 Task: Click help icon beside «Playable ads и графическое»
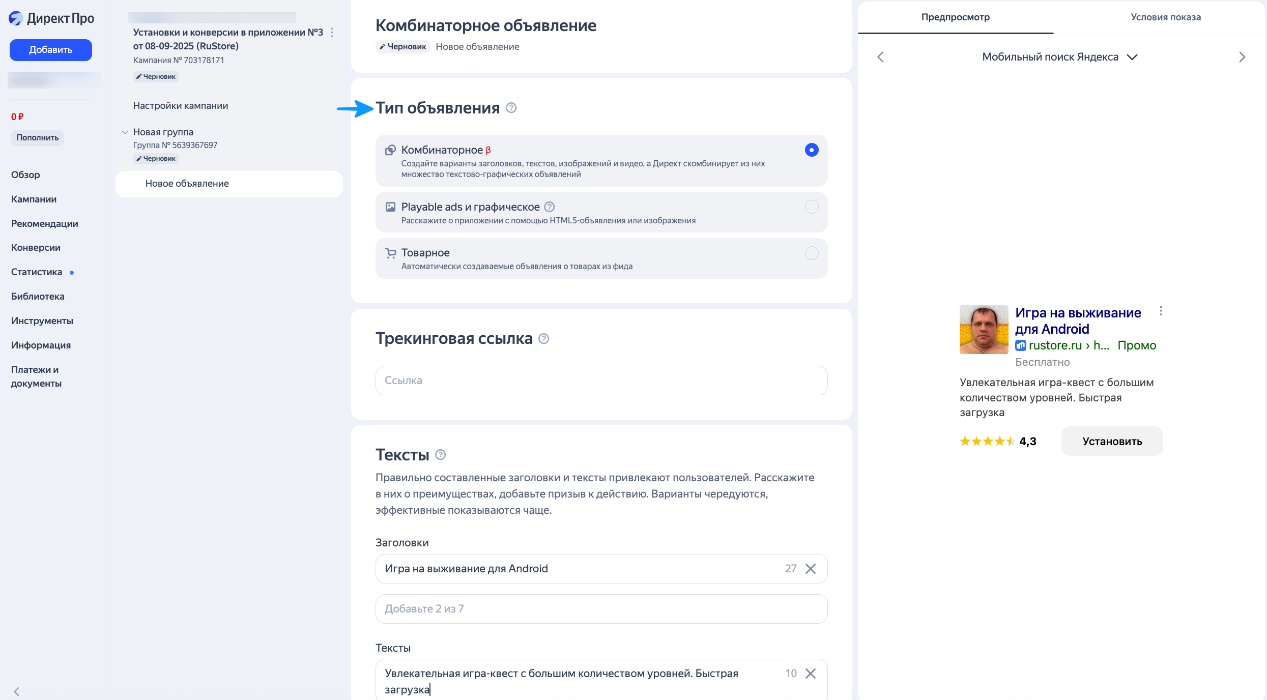coord(549,207)
